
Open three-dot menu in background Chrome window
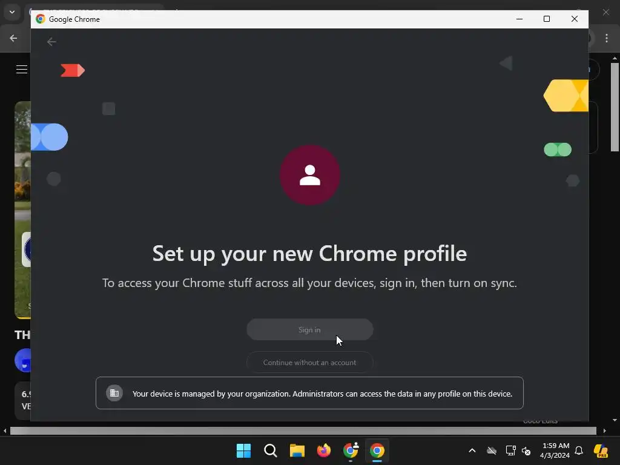[x=607, y=38]
